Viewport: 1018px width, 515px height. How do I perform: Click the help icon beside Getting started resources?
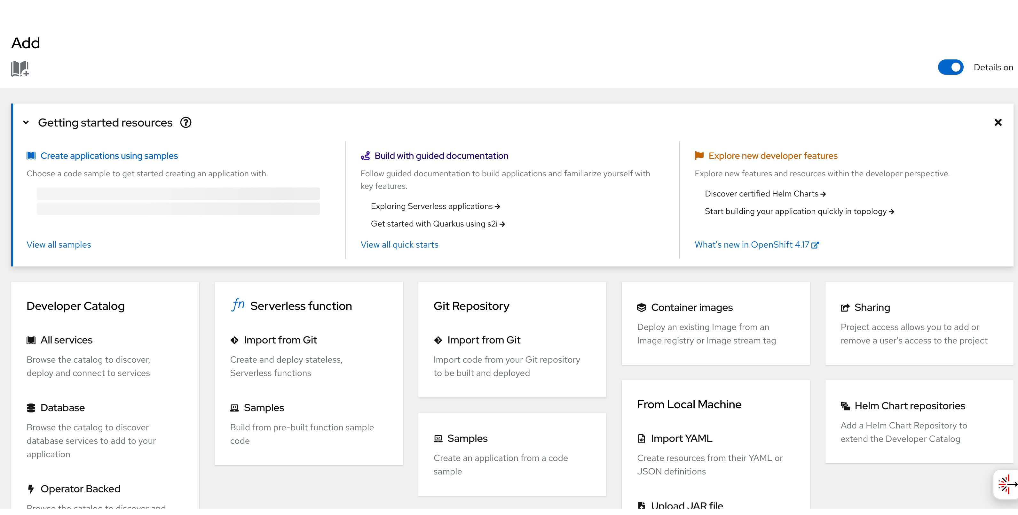(x=186, y=123)
